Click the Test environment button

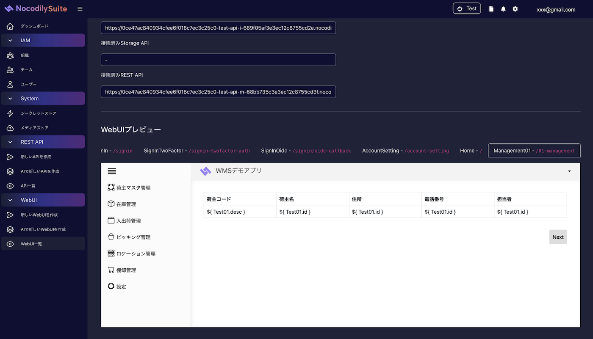click(x=466, y=8)
